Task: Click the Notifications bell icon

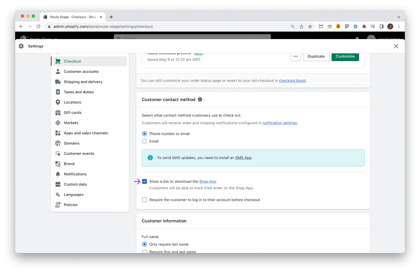Action: point(58,174)
